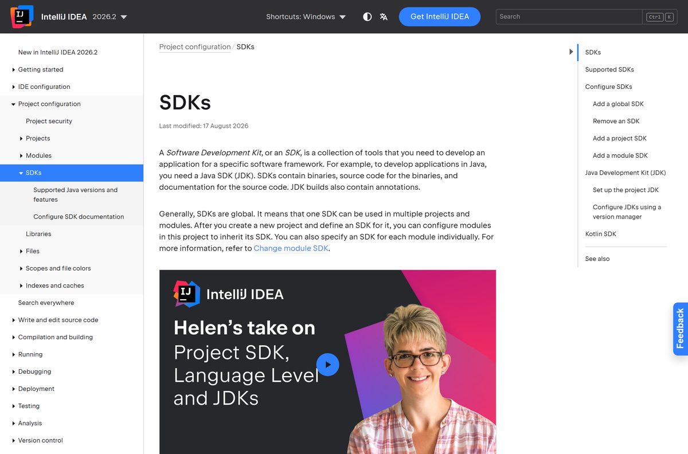Jump to See also section
This screenshot has height=454, width=688.
click(x=597, y=259)
